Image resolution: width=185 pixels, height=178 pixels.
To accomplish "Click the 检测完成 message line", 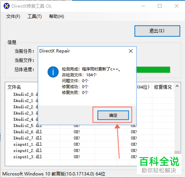I will tap(91, 69).
